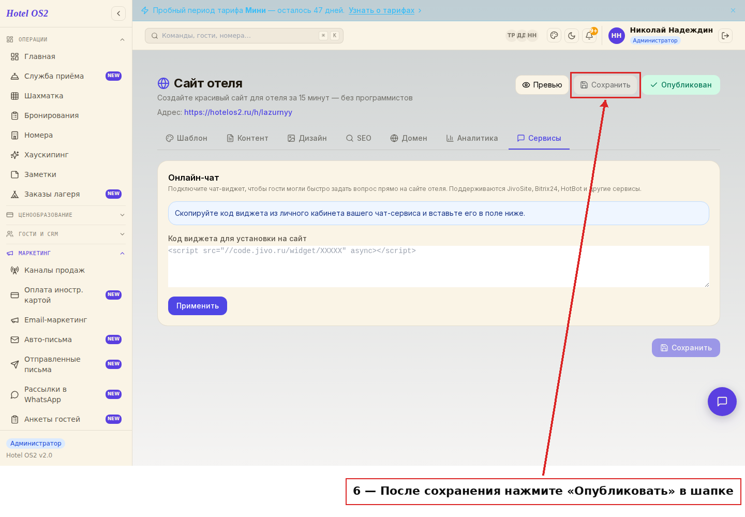Focus the Команды, гости, номера search field
The height and width of the screenshot is (517, 745).
coord(244,36)
